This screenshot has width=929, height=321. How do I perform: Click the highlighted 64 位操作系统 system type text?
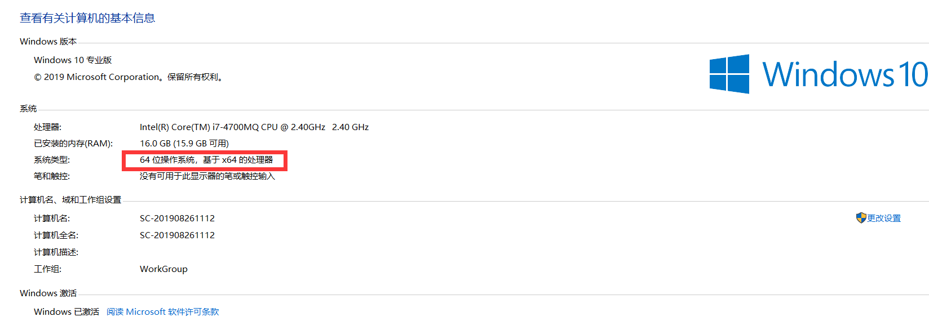click(206, 160)
